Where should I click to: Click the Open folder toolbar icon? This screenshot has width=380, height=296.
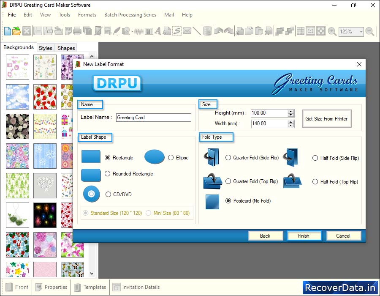(x=16, y=31)
